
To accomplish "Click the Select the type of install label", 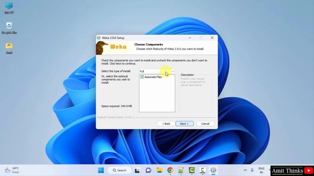I will coord(116,71).
